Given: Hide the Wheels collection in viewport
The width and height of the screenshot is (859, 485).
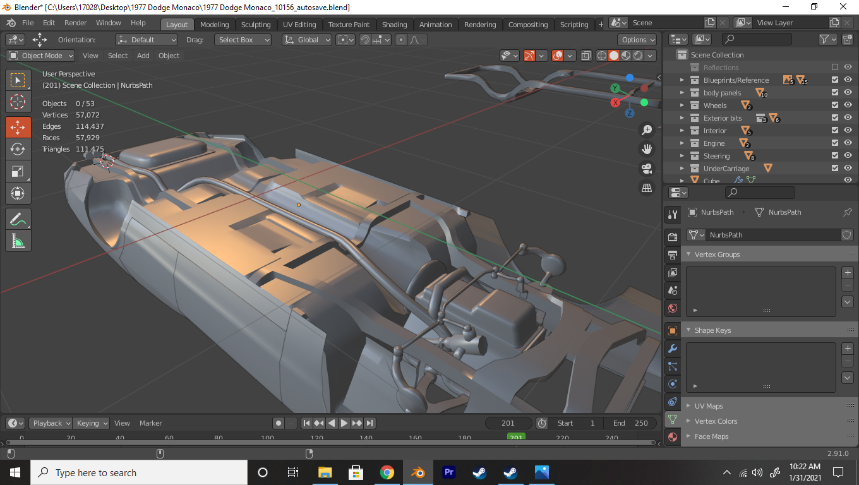Looking at the screenshot, I should pyautogui.click(x=848, y=105).
